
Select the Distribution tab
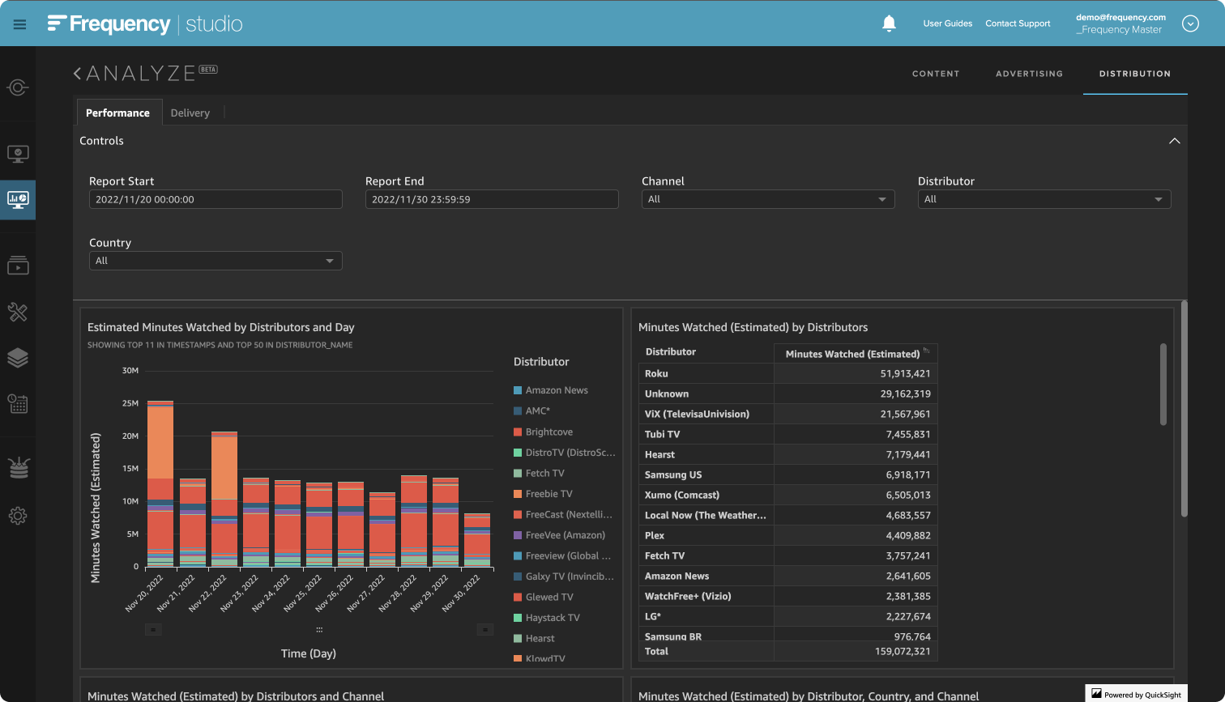pyautogui.click(x=1134, y=74)
